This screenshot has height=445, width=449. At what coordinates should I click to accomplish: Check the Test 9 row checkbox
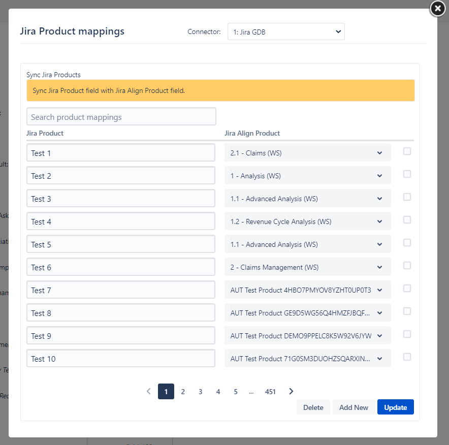point(407,334)
